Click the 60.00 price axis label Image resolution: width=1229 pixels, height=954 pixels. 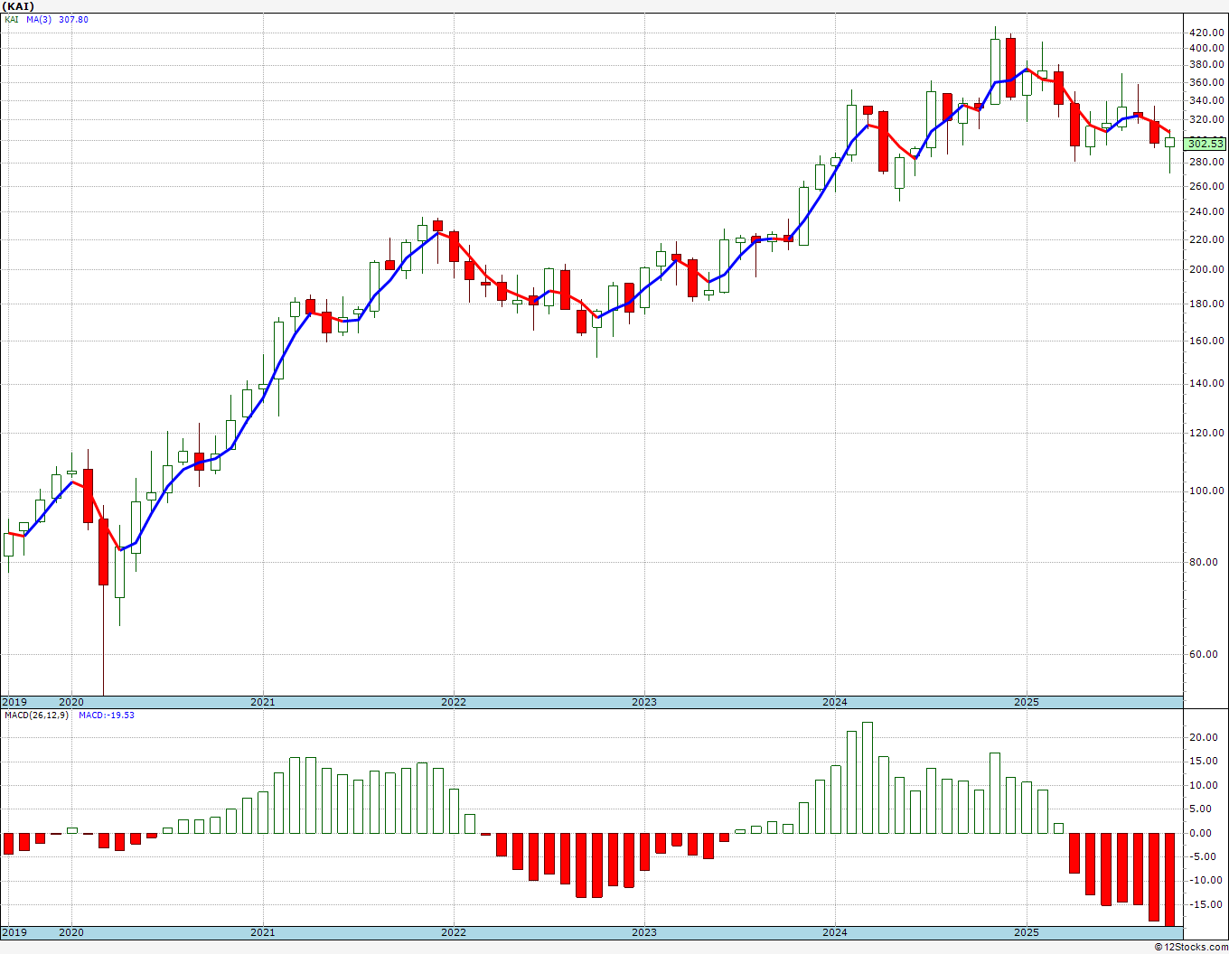click(x=1206, y=655)
